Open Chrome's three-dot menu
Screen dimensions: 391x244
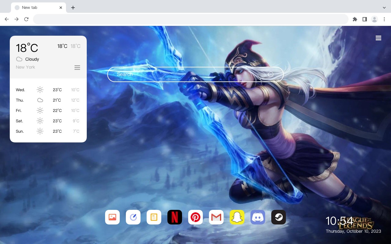384,19
